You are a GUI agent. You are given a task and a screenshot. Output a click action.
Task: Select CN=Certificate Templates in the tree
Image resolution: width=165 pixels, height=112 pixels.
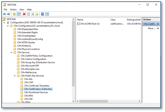(x=37, y=86)
